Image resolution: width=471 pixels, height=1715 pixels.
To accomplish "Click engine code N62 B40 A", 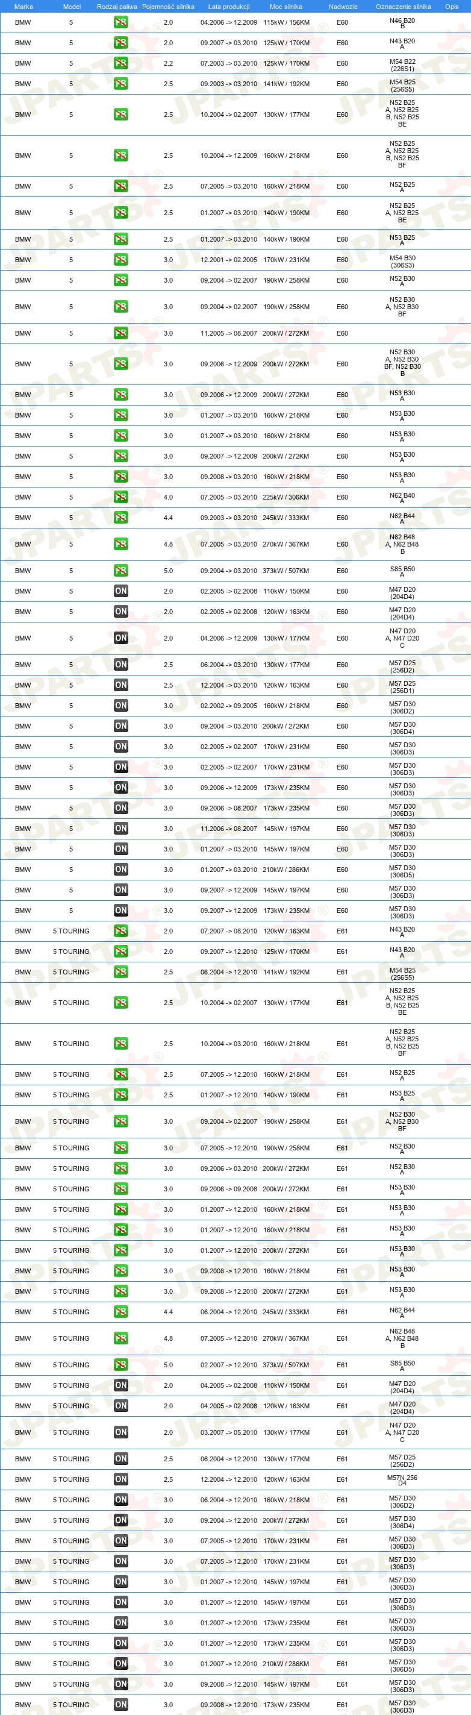I will coord(402,498).
